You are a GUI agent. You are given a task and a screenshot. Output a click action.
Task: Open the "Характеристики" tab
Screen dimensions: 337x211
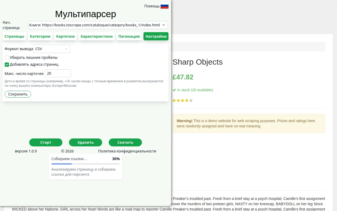click(96, 36)
